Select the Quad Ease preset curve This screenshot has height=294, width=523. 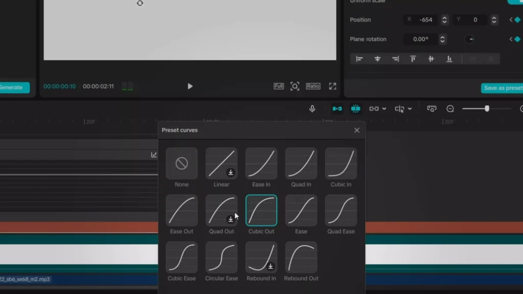pos(341,210)
